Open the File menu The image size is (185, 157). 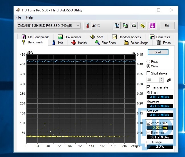18,17
